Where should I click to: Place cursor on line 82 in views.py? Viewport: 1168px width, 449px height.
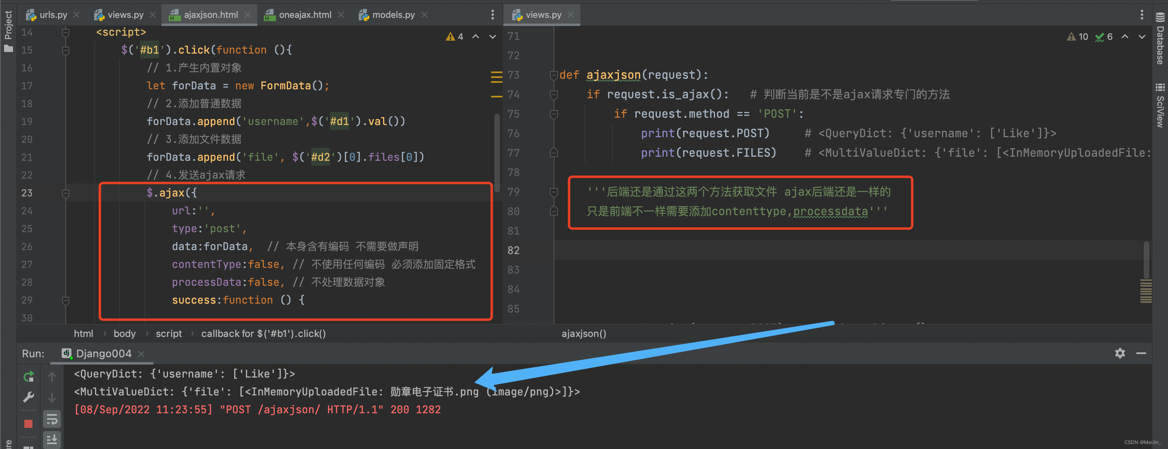point(852,250)
